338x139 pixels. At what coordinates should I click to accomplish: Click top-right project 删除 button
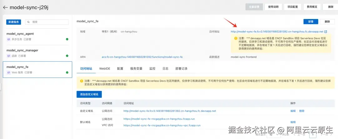[331, 7]
